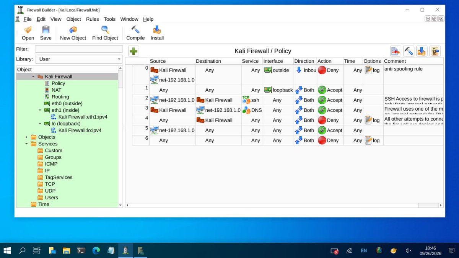Click the rightmost icon above policy table
Screen dimensions: 459x258
click(435, 51)
